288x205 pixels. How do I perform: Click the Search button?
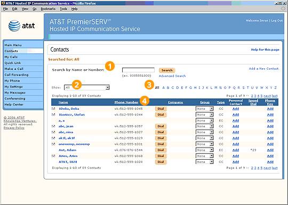click(167, 70)
